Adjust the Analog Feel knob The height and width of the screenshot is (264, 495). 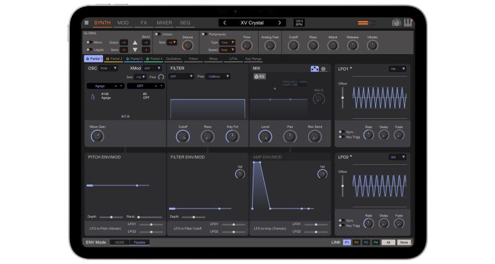click(x=270, y=46)
